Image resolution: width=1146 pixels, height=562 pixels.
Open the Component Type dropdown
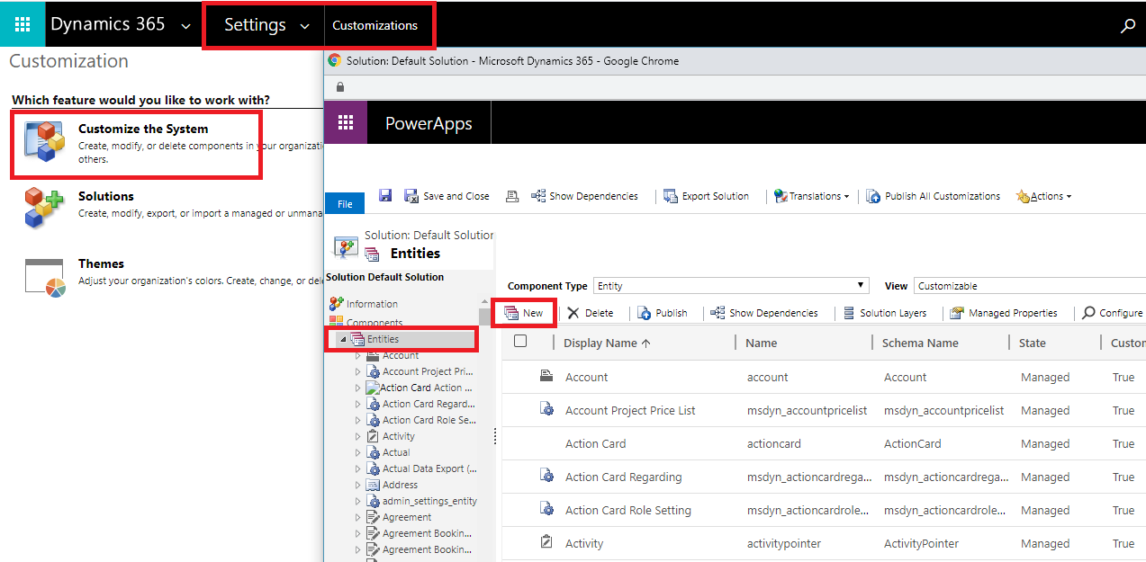pos(730,286)
